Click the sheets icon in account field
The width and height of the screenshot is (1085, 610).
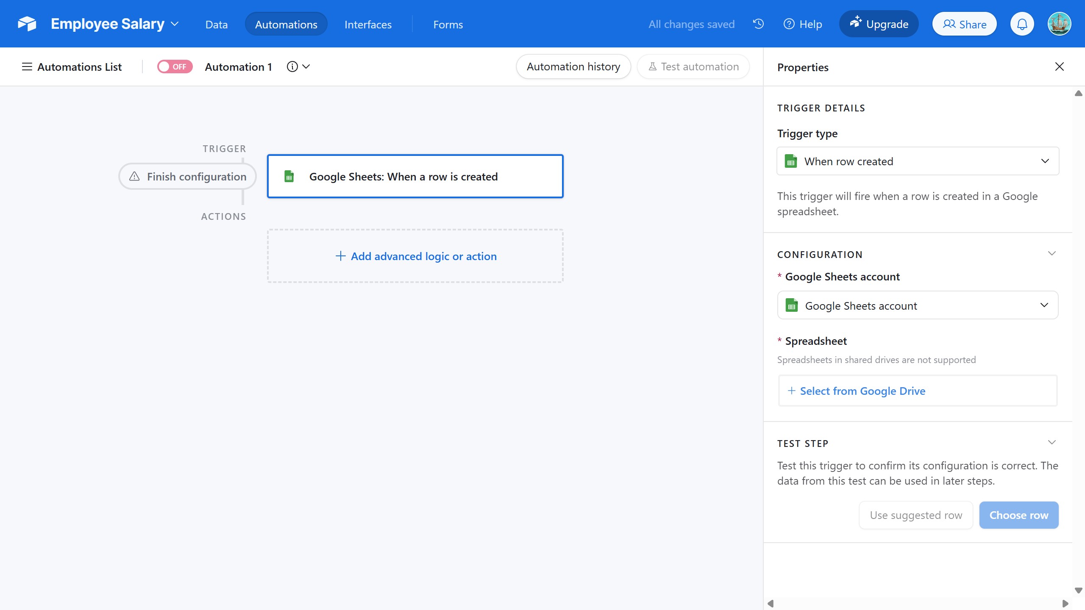(x=792, y=305)
